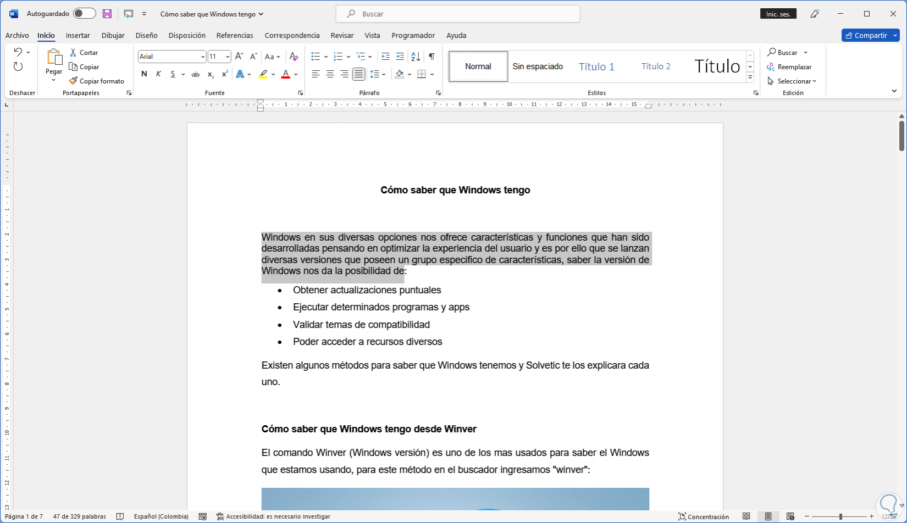The height and width of the screenshot is (523, 907).
Task: Apply the Título 1 style
Action: pyautogui.click(x=596, y=66)
